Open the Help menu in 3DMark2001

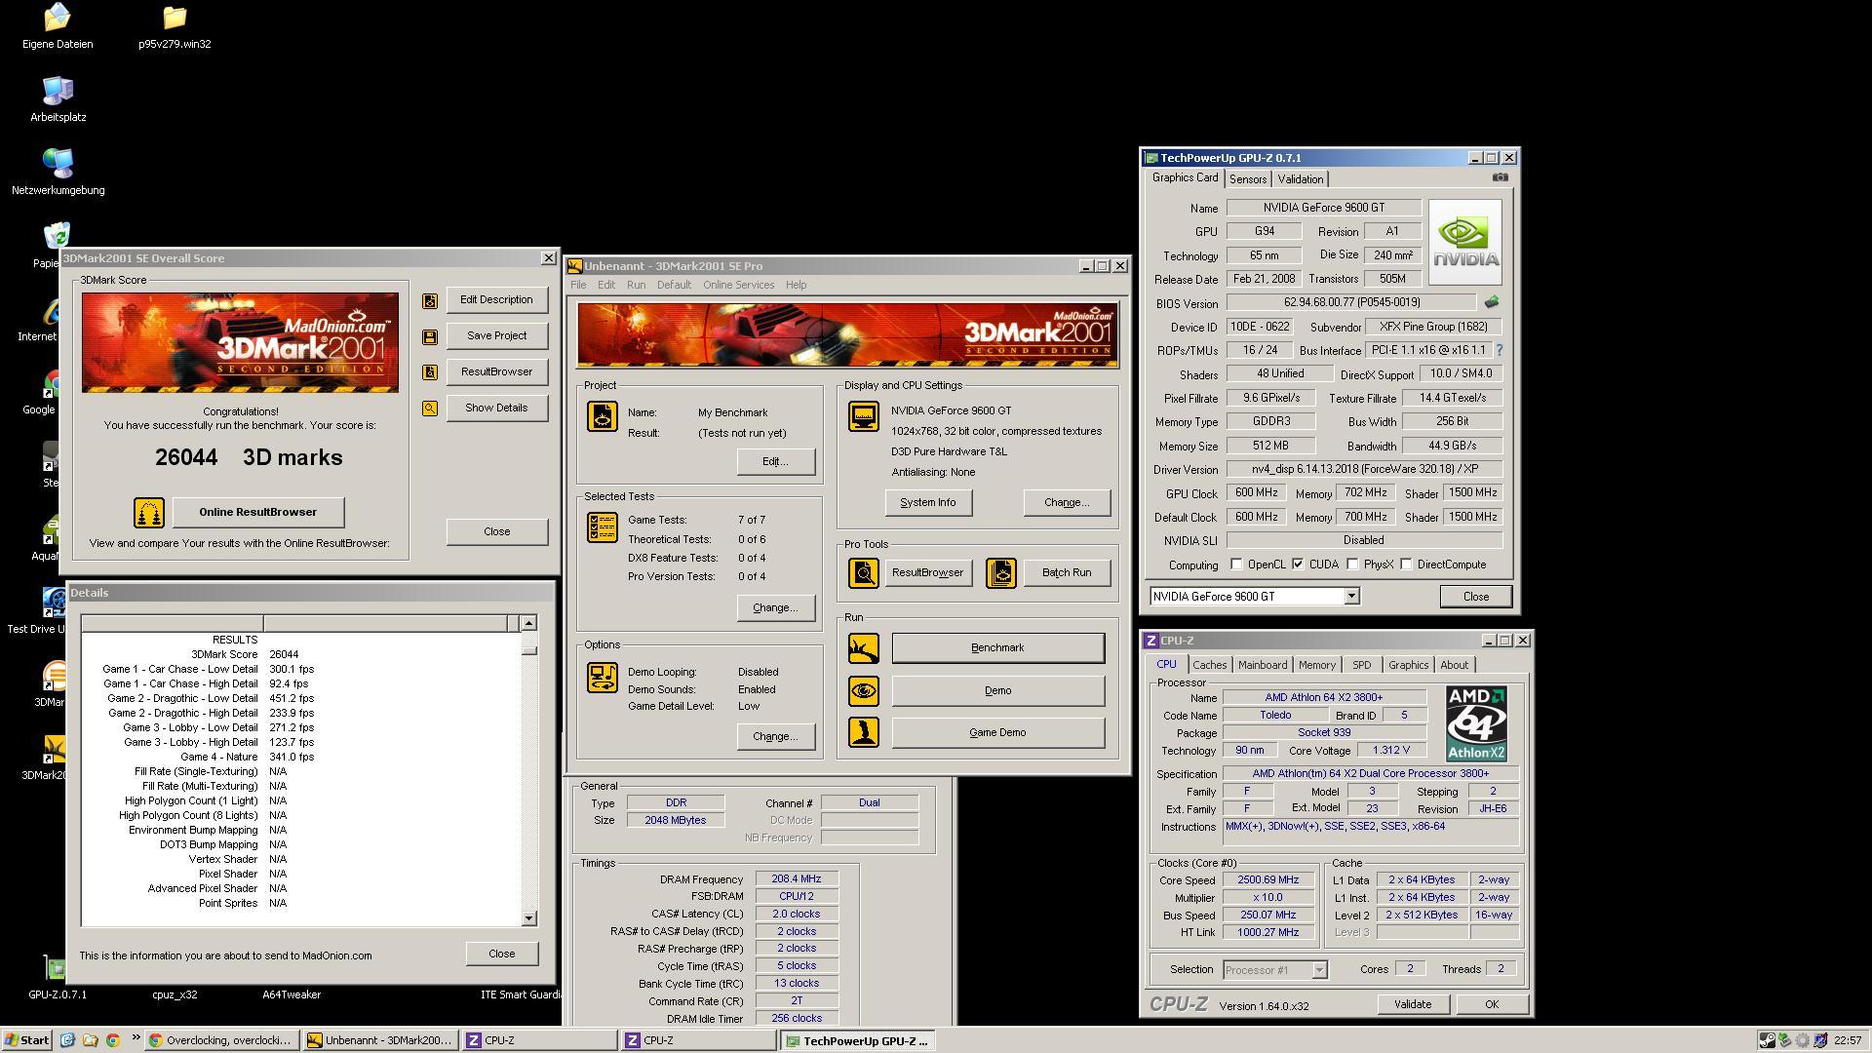tap(796, 286)
